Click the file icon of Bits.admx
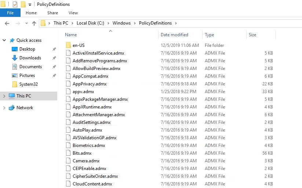The width and height of the screenshot is (302, 188). (x=68, y=153)
